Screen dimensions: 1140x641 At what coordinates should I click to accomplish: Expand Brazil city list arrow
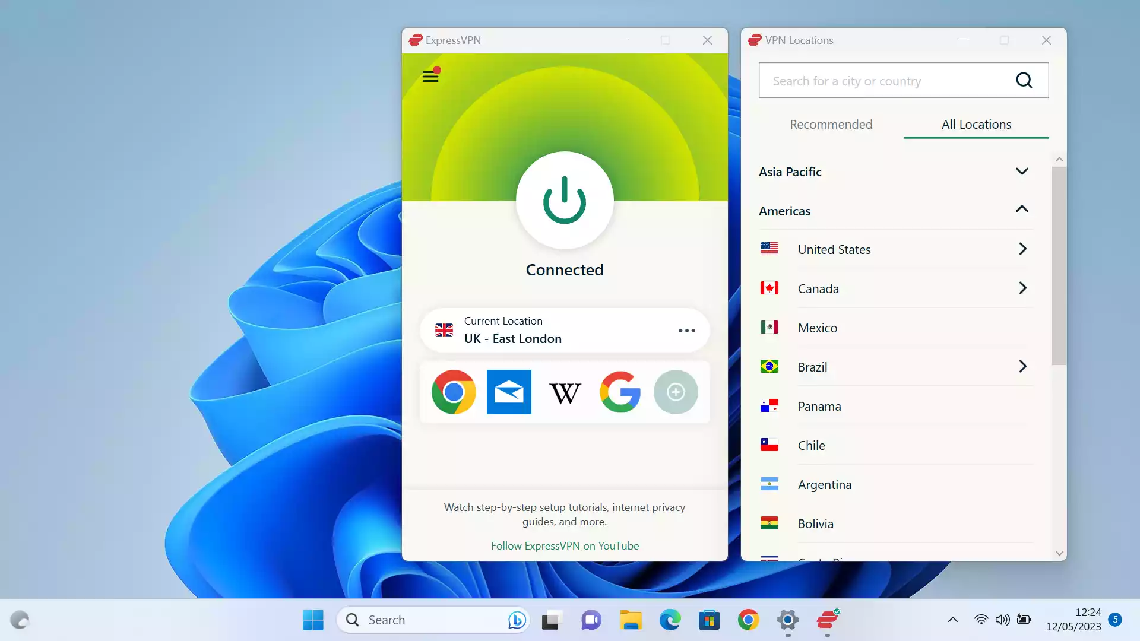point(1022,366)
